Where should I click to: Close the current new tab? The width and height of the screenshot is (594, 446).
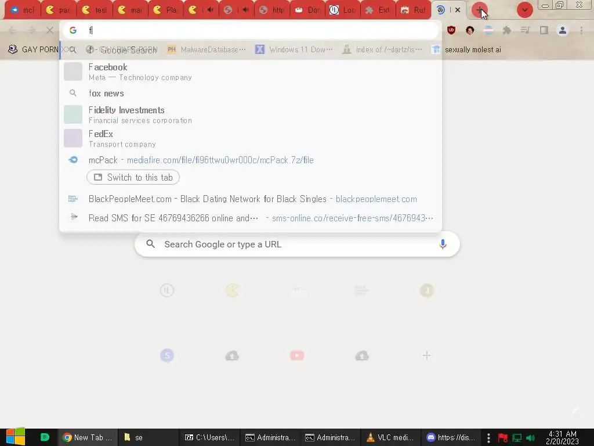(x=458, y=10)
